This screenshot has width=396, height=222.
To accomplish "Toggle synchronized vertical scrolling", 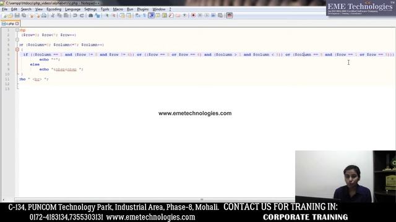I will pos(123,15).
